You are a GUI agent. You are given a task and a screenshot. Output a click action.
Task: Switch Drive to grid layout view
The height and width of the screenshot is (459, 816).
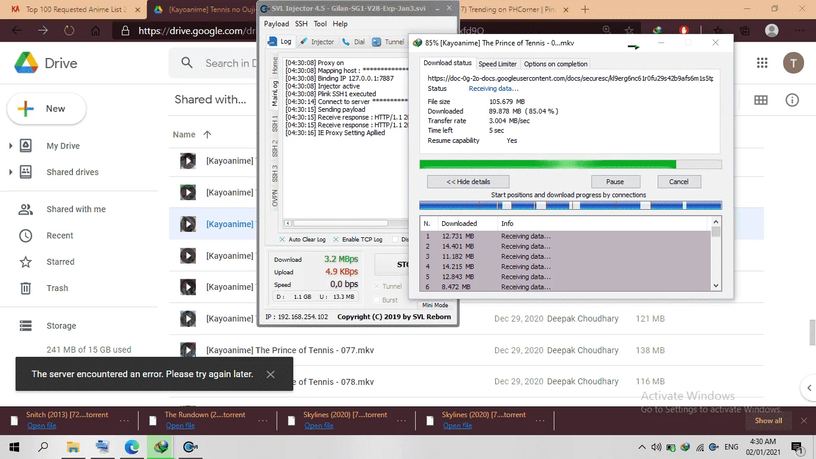click(760, 100)
